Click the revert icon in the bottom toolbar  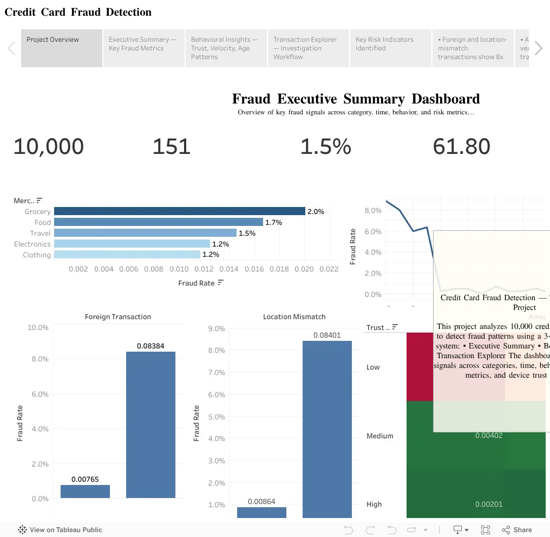pos(391,529)
